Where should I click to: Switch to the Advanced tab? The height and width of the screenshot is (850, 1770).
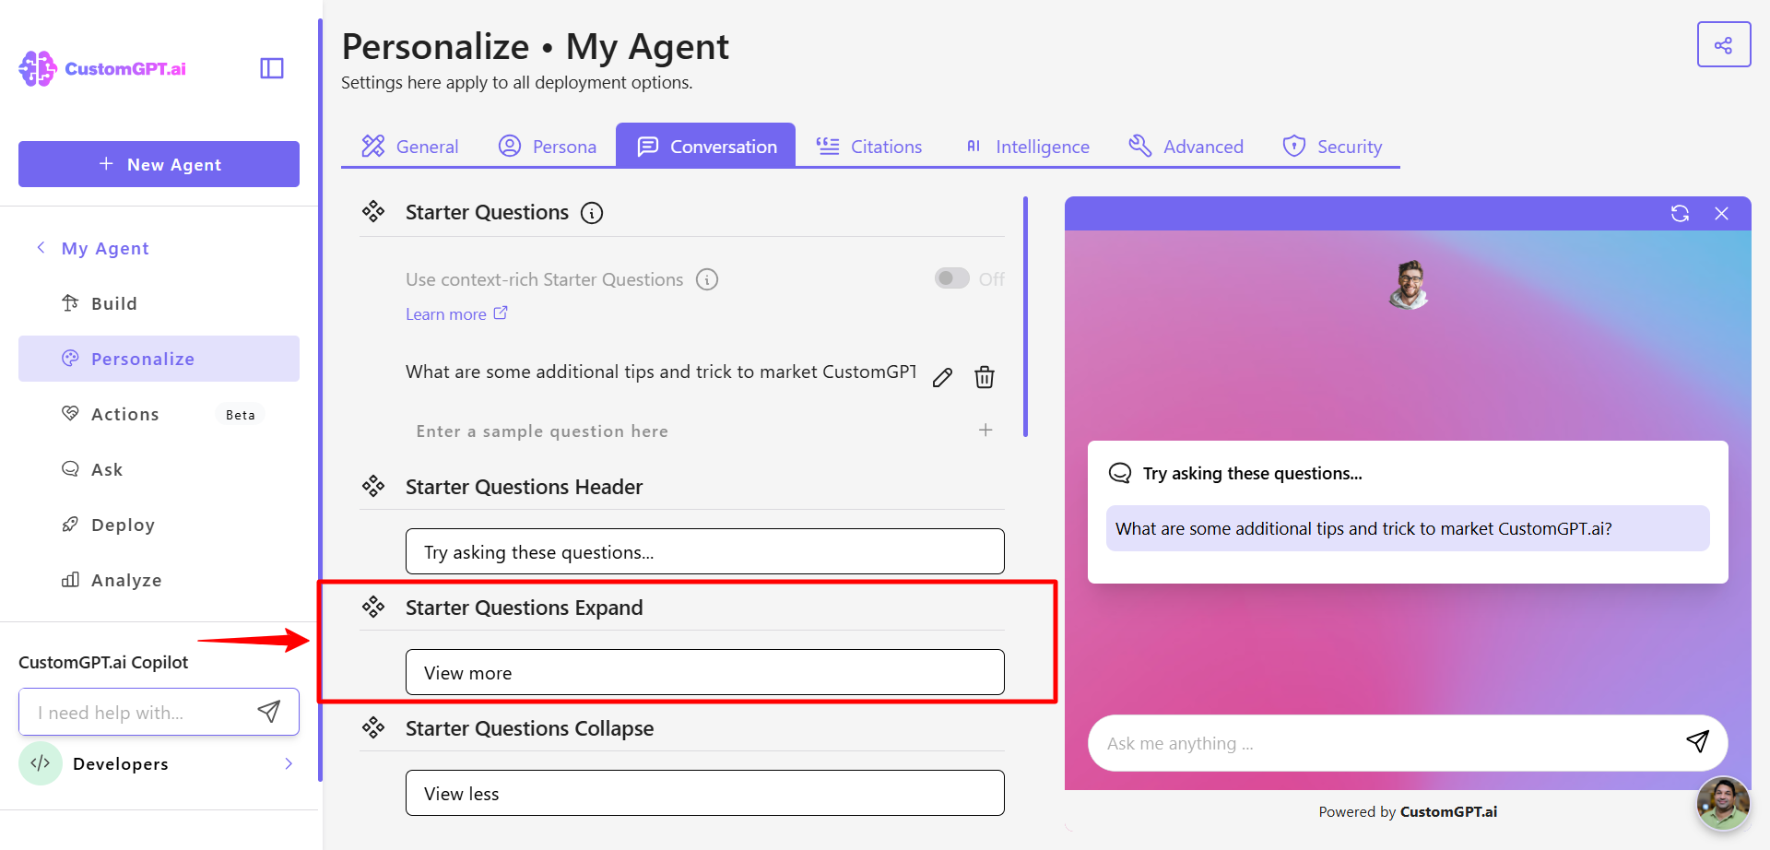coord(1186,146)
